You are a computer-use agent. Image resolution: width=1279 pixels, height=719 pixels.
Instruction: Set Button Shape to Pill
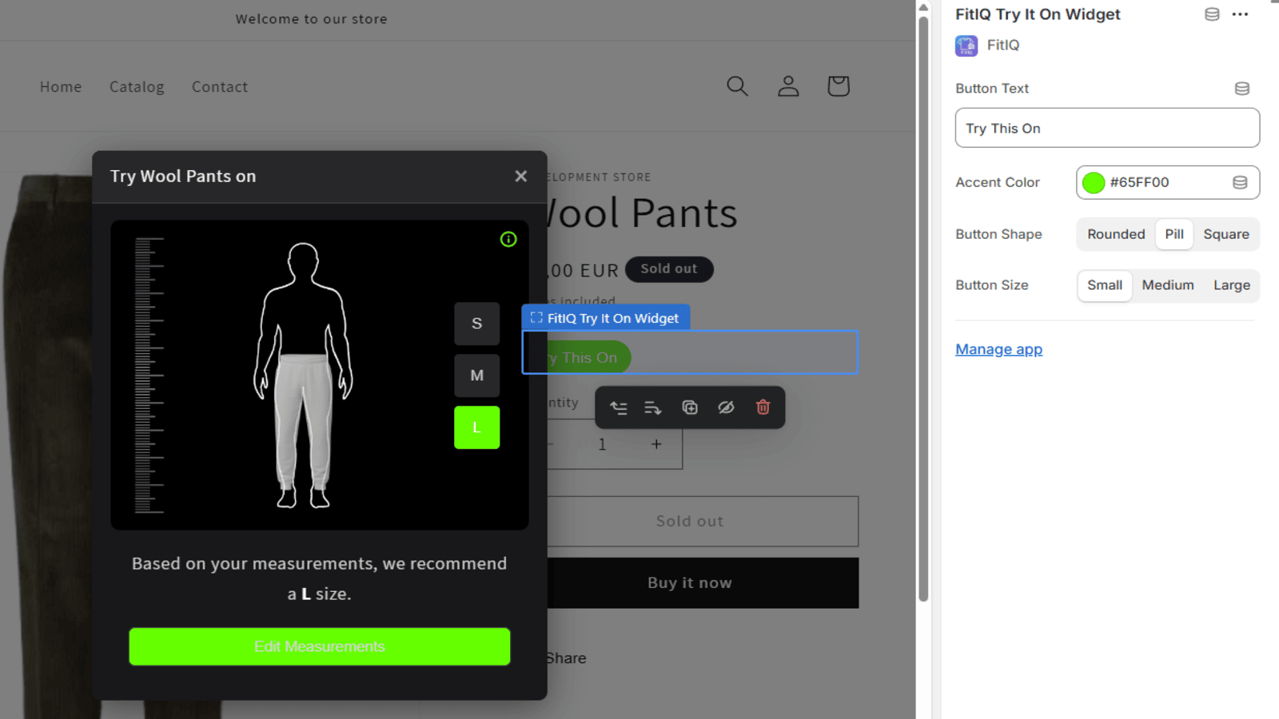[x=1174, y=234]
